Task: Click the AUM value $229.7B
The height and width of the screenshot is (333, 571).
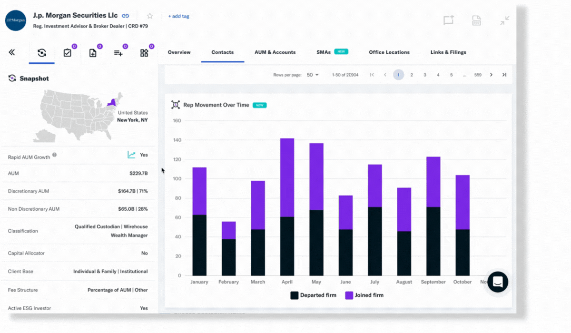Action: 138,174
